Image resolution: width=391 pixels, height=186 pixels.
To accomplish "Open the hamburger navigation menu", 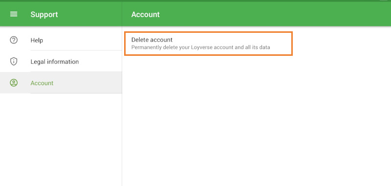I will pyautogui.click(x=14, y=14).
